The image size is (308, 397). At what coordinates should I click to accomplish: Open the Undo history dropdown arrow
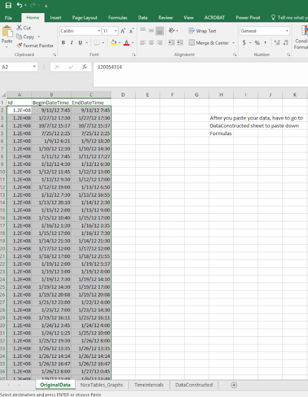click(x=26, y=5)
